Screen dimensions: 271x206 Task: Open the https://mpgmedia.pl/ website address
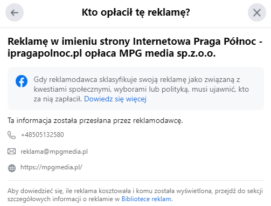click(51, 167)
